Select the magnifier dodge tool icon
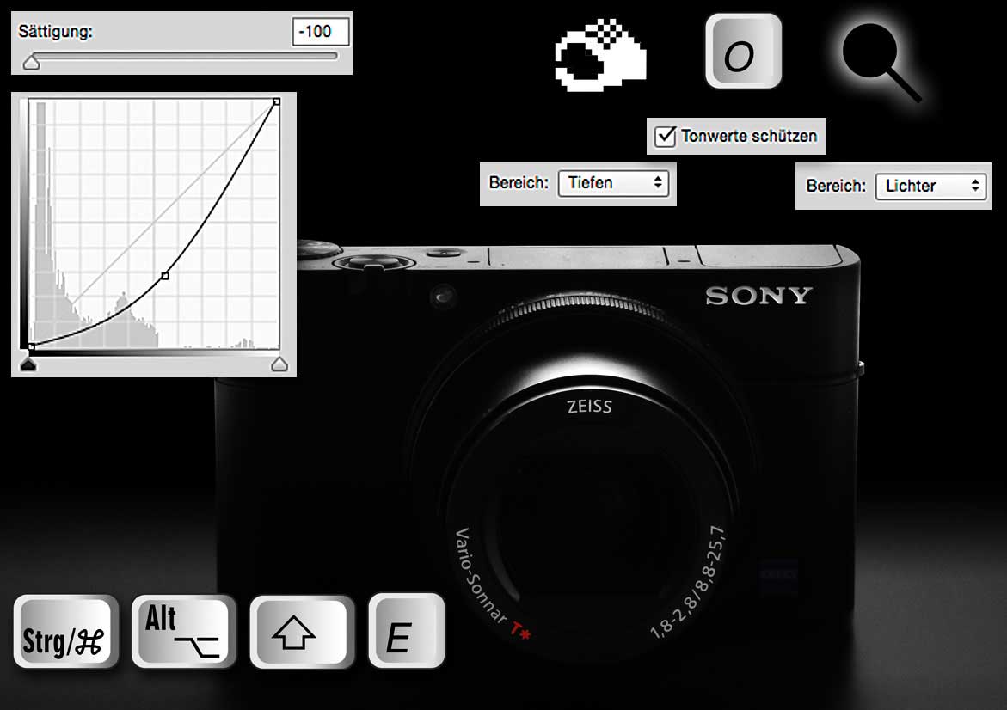The image size is (1007, 710). pyautogui.click(x=881, y=61)
